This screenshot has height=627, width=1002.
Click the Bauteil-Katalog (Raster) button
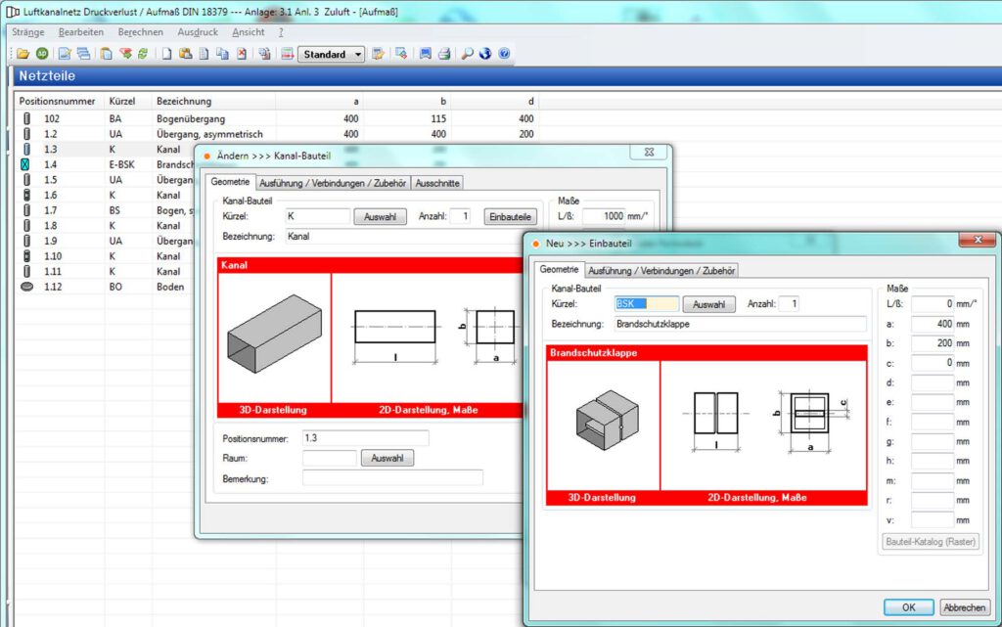(x=931, y=542)
